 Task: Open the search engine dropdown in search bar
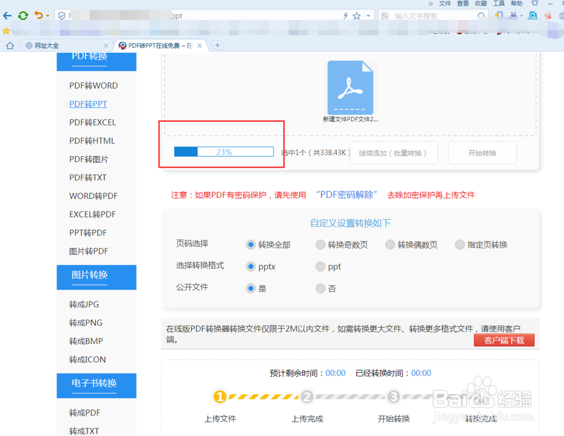pos(384,16)
